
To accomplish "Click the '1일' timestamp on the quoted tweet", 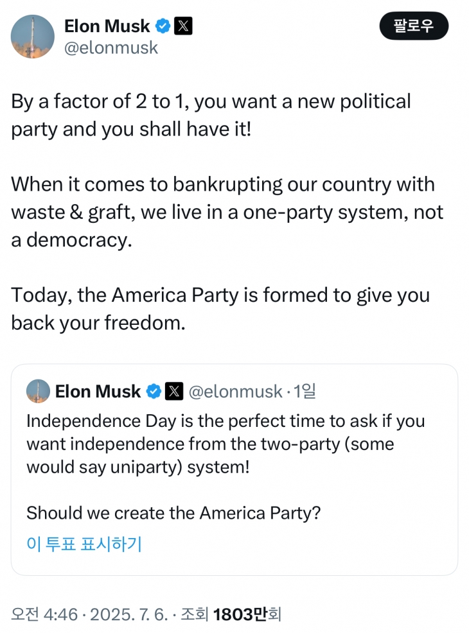I will (305, 391).
